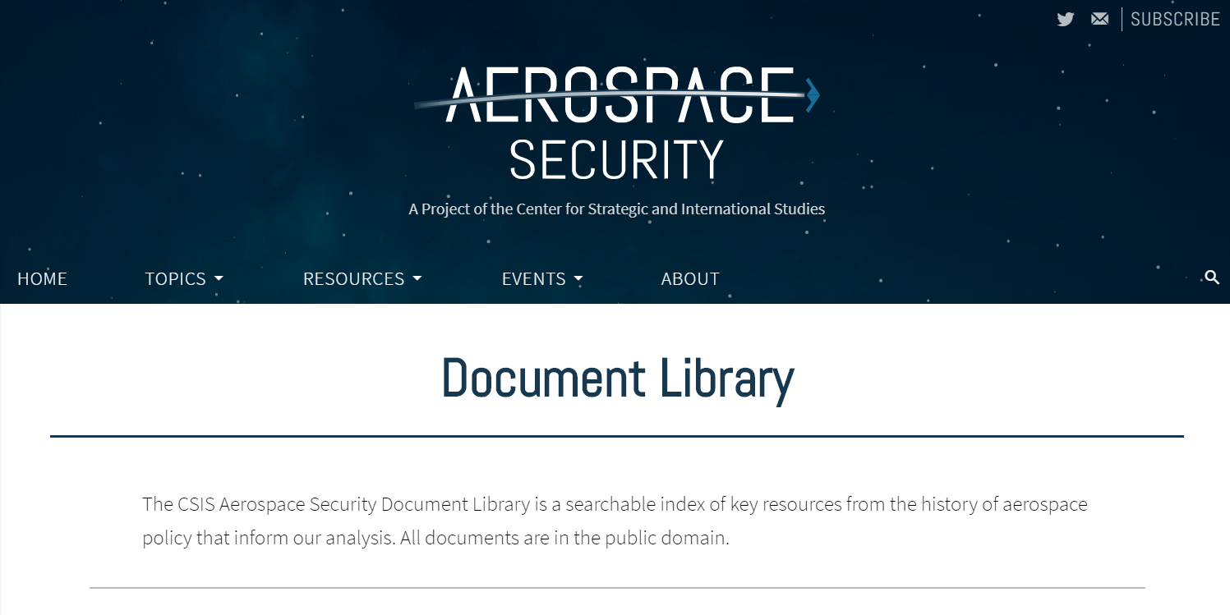1230x615 pixels.
Task: Select the blue arrow in the Aerospace logo
Action: coord(810,95)
